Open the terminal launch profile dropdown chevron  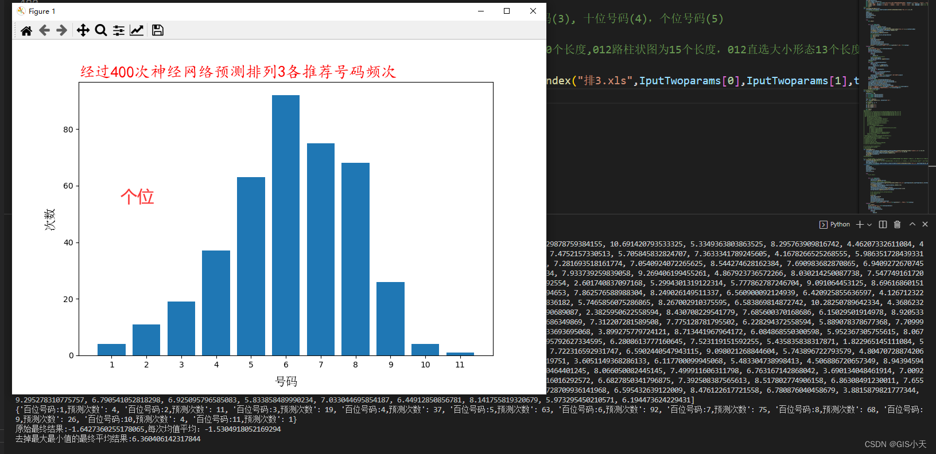tap(869, 225)
